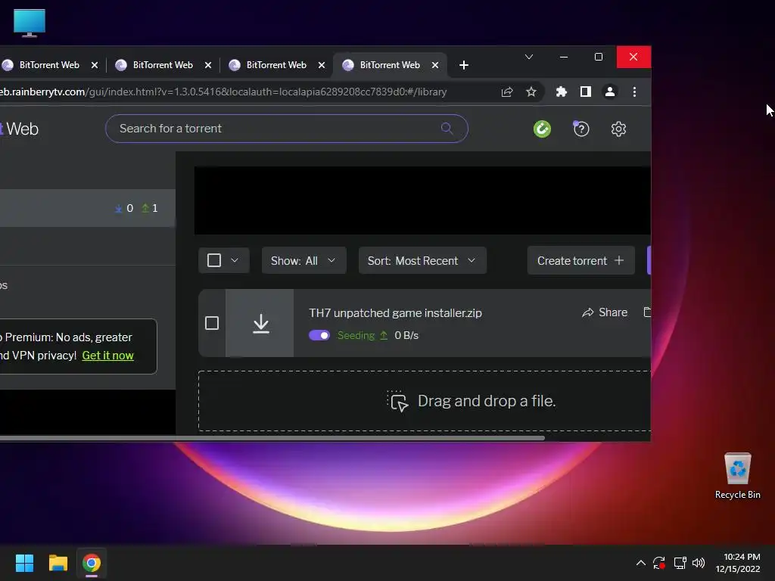The width and height of the screenshot is (775, 581).
Task: Open the Show: All filter dropdown
Action: (x=303, y=260)
